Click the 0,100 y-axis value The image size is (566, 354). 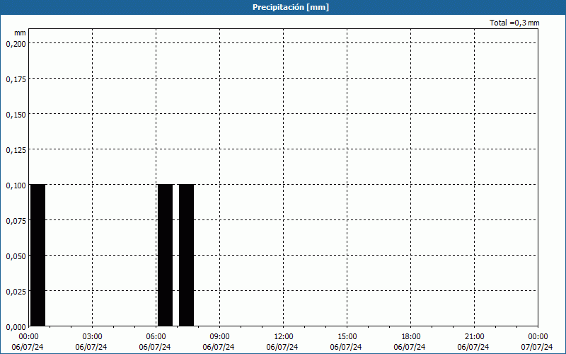(x=16, y=185)
